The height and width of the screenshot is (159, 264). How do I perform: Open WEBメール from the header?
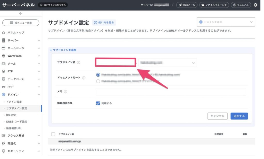click(187, 5)
